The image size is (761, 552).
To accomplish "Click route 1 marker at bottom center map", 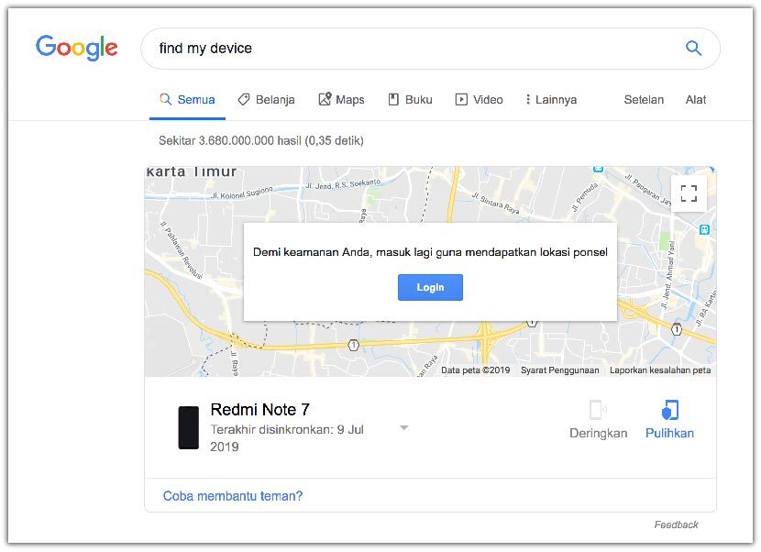I will [x=353, y=345].
